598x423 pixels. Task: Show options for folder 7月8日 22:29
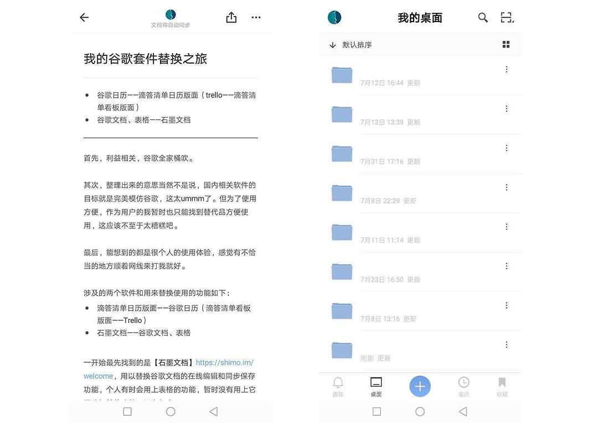pos(507,187)
